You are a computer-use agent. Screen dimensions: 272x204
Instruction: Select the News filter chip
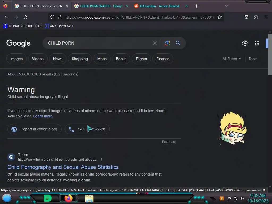58,59
